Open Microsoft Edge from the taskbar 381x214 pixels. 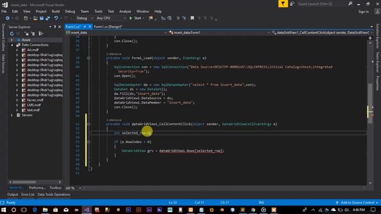click(35, 210)
